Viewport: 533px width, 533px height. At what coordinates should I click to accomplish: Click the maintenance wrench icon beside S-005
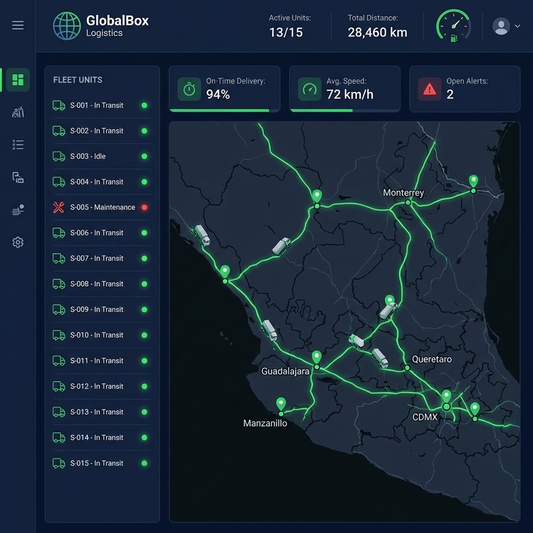[59, 207]
